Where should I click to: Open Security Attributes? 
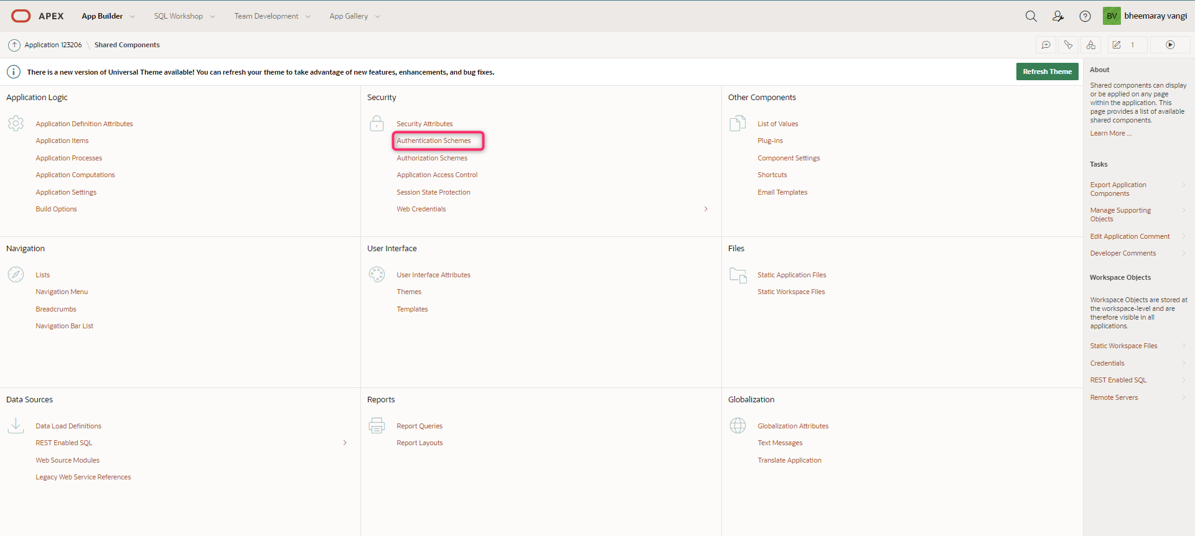[x=424, y=124]
